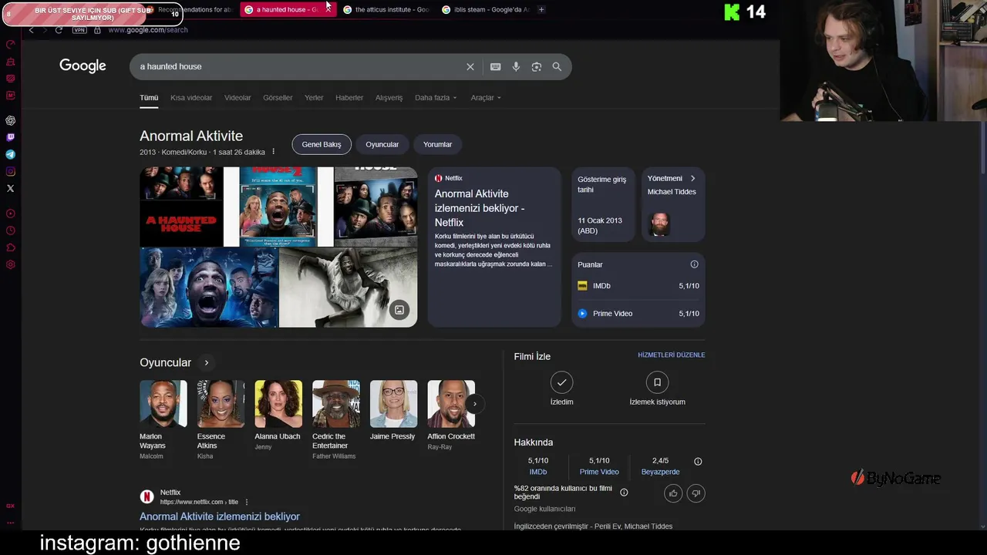
Task: Open the Anormal Aktivite izlemenizi bekliyor link
Action: pyautogui.click(x=220, y=516)
